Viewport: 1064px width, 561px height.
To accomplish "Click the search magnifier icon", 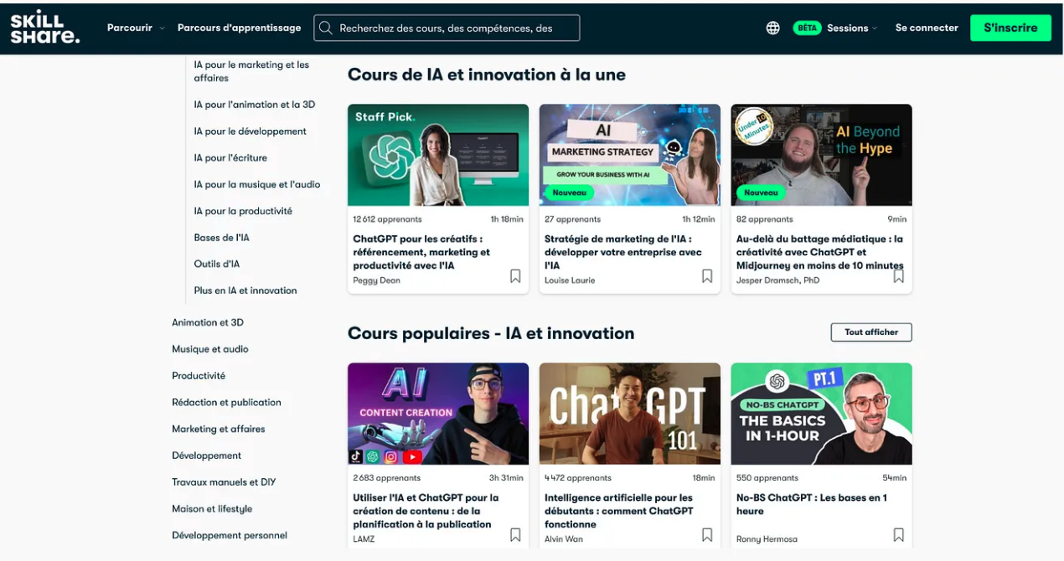I will pos(326,28).
